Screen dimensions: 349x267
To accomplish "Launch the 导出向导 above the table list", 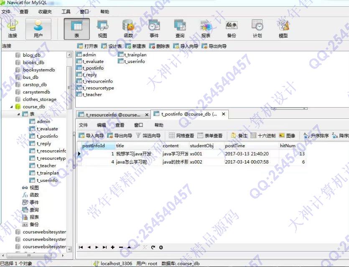I will (x=214, y=46).
